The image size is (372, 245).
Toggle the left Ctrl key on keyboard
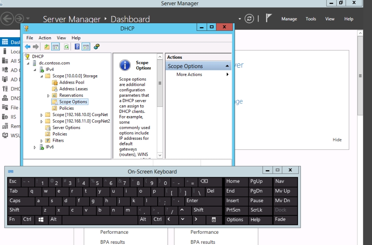point(27,220)
